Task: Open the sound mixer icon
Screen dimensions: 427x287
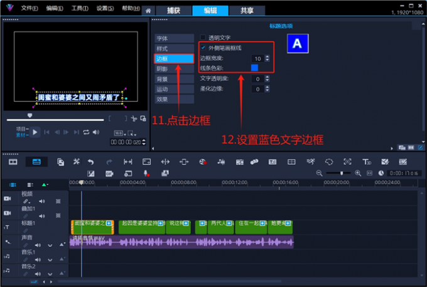Action: [x=221, y=162]
